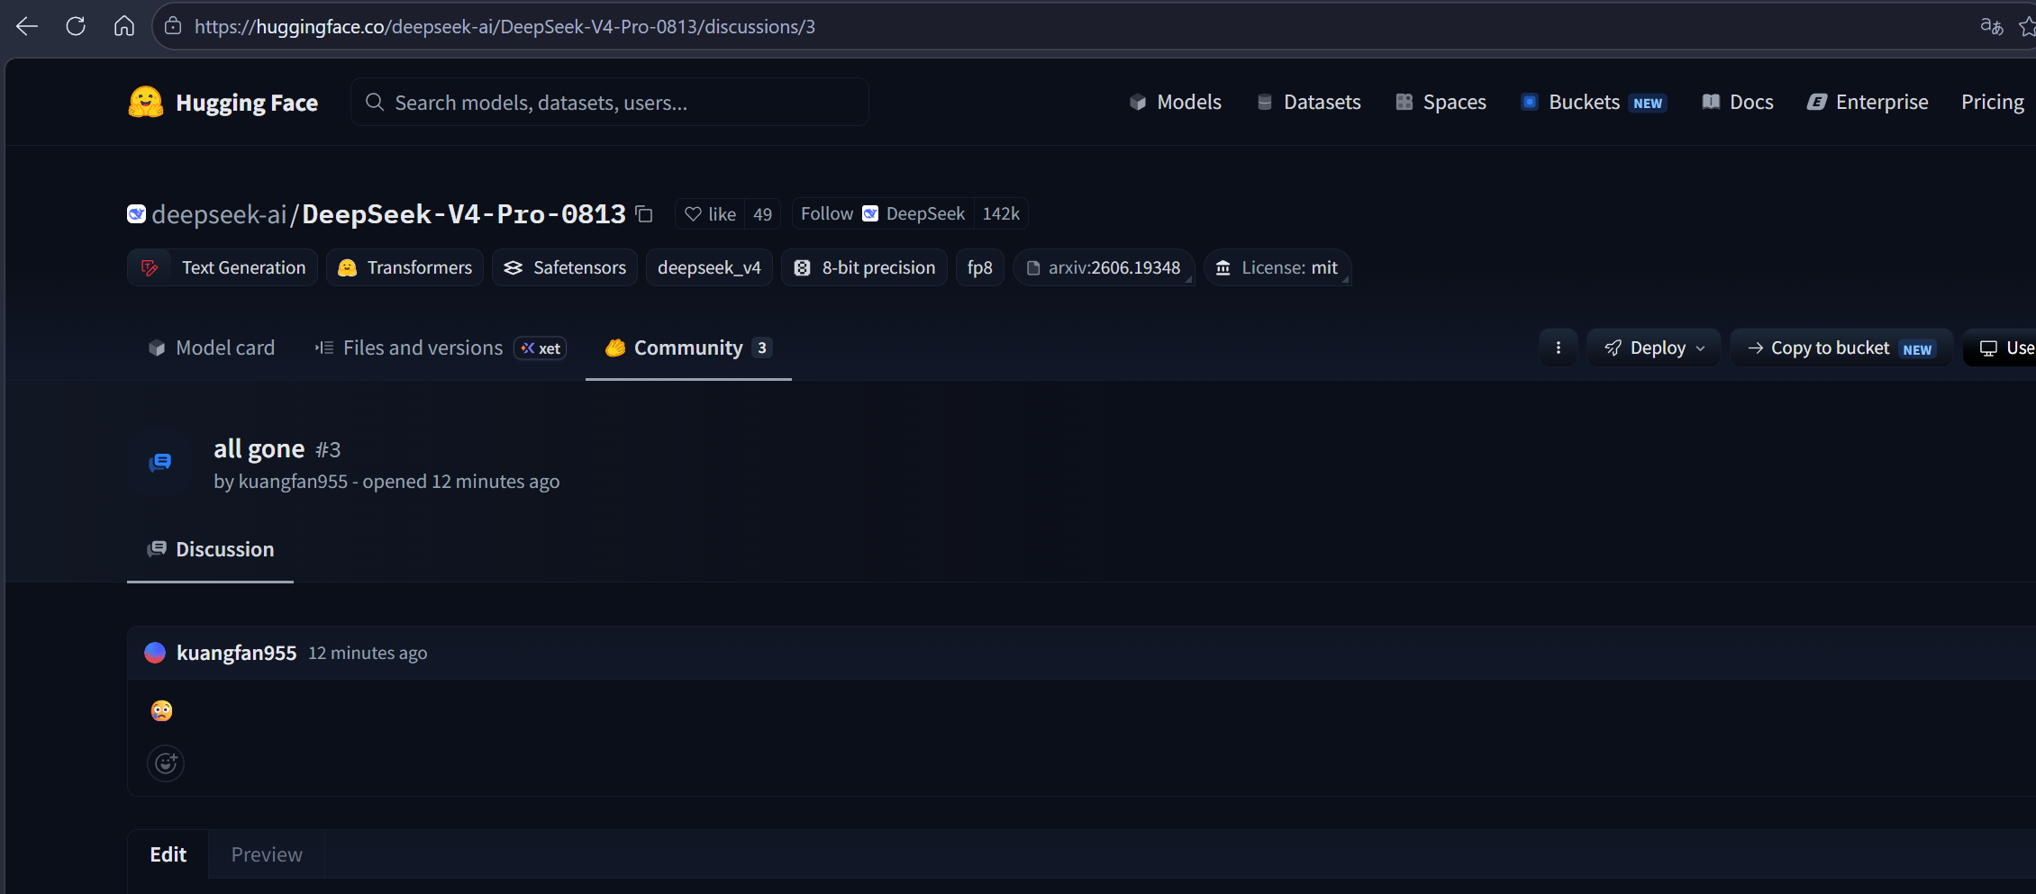Open the Pricing navigation link
This screenshot has height=894, width=2036.
[x=1993, y=103]
